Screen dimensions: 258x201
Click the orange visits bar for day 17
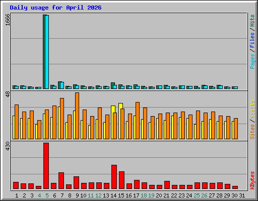138,121
